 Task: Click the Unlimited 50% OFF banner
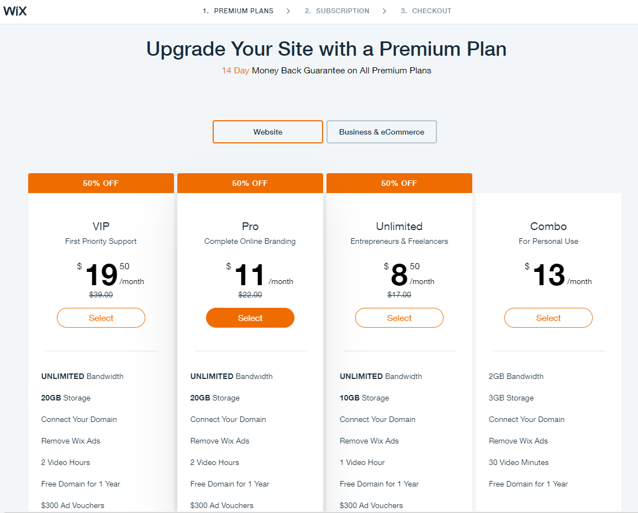click(x=399, y=183)
